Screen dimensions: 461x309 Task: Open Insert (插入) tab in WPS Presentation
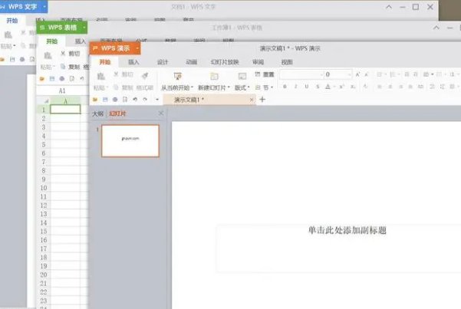click(133, 62)
